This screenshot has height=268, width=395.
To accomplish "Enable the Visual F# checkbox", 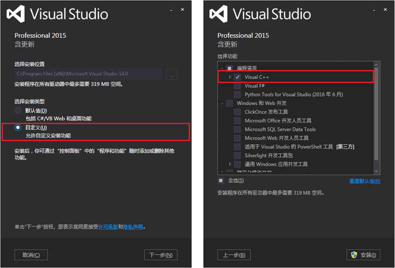I will point(237,86).
